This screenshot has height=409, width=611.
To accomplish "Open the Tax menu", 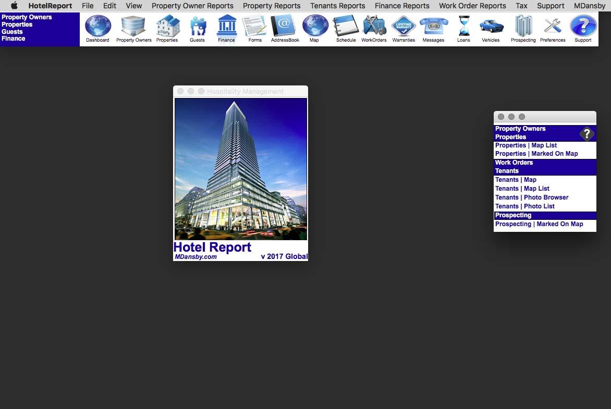I will [521, 6].
